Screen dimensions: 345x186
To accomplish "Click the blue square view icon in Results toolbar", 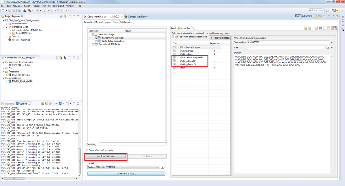I will (x=320, y=28).
